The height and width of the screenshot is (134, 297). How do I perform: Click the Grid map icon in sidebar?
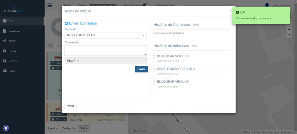(5, 21)
